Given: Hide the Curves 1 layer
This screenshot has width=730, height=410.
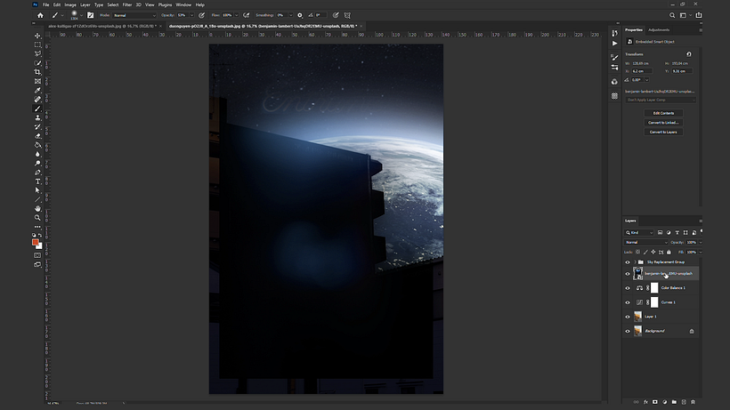Looking at the screenshot, I should click(628, 302).
